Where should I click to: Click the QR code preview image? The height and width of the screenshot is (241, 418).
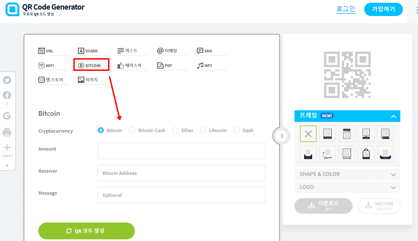pyautogui.click(x=347, y=75)
